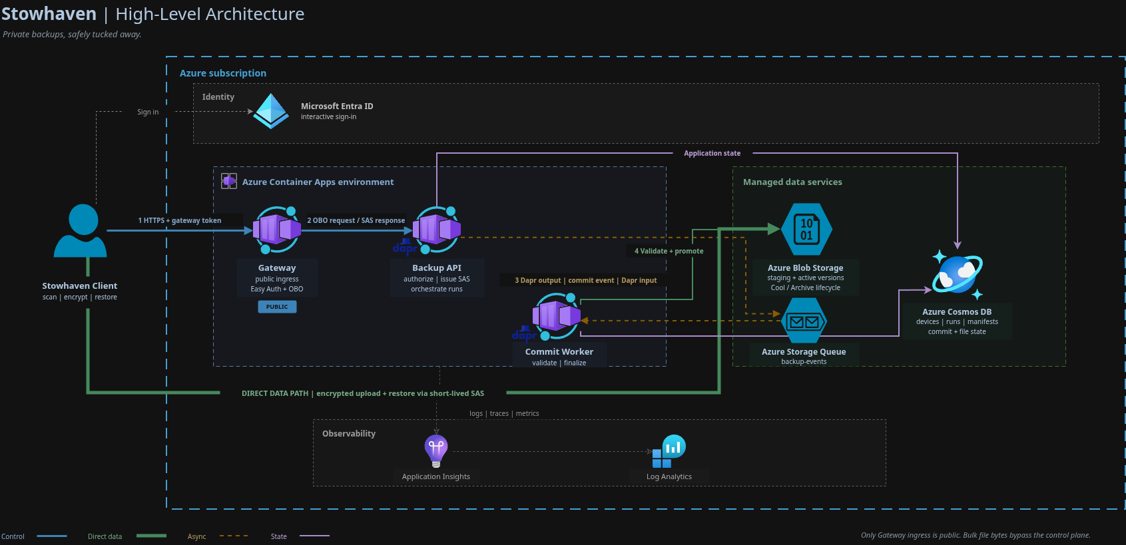Click the "Commit Worker" node name

[x=559, y=352]
